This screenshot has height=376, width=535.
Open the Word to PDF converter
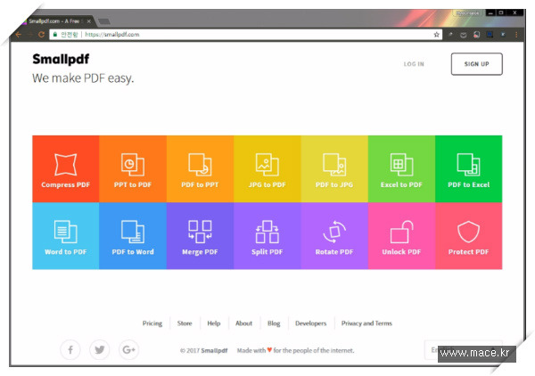65,236
